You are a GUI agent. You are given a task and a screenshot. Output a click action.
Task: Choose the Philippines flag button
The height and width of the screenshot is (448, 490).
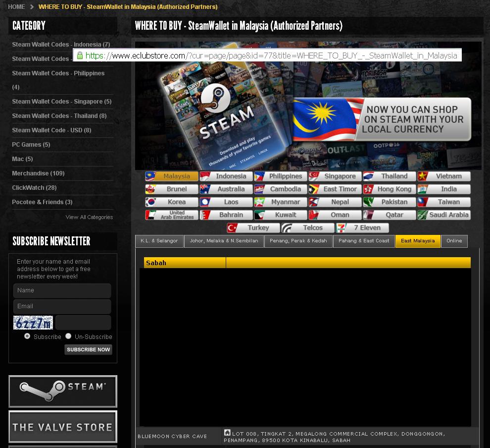[x=280, y=176]
